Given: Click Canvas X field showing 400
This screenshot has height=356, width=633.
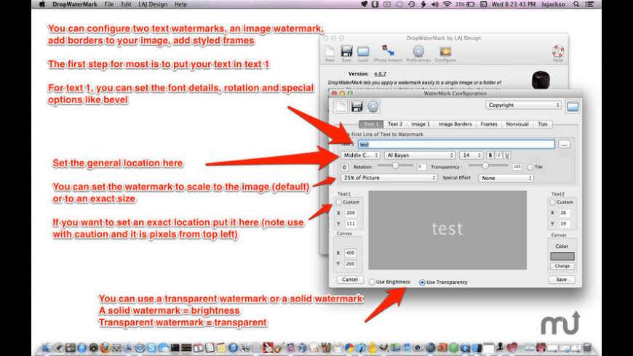Looking at the screenshot, I should (x=350, y=253).
